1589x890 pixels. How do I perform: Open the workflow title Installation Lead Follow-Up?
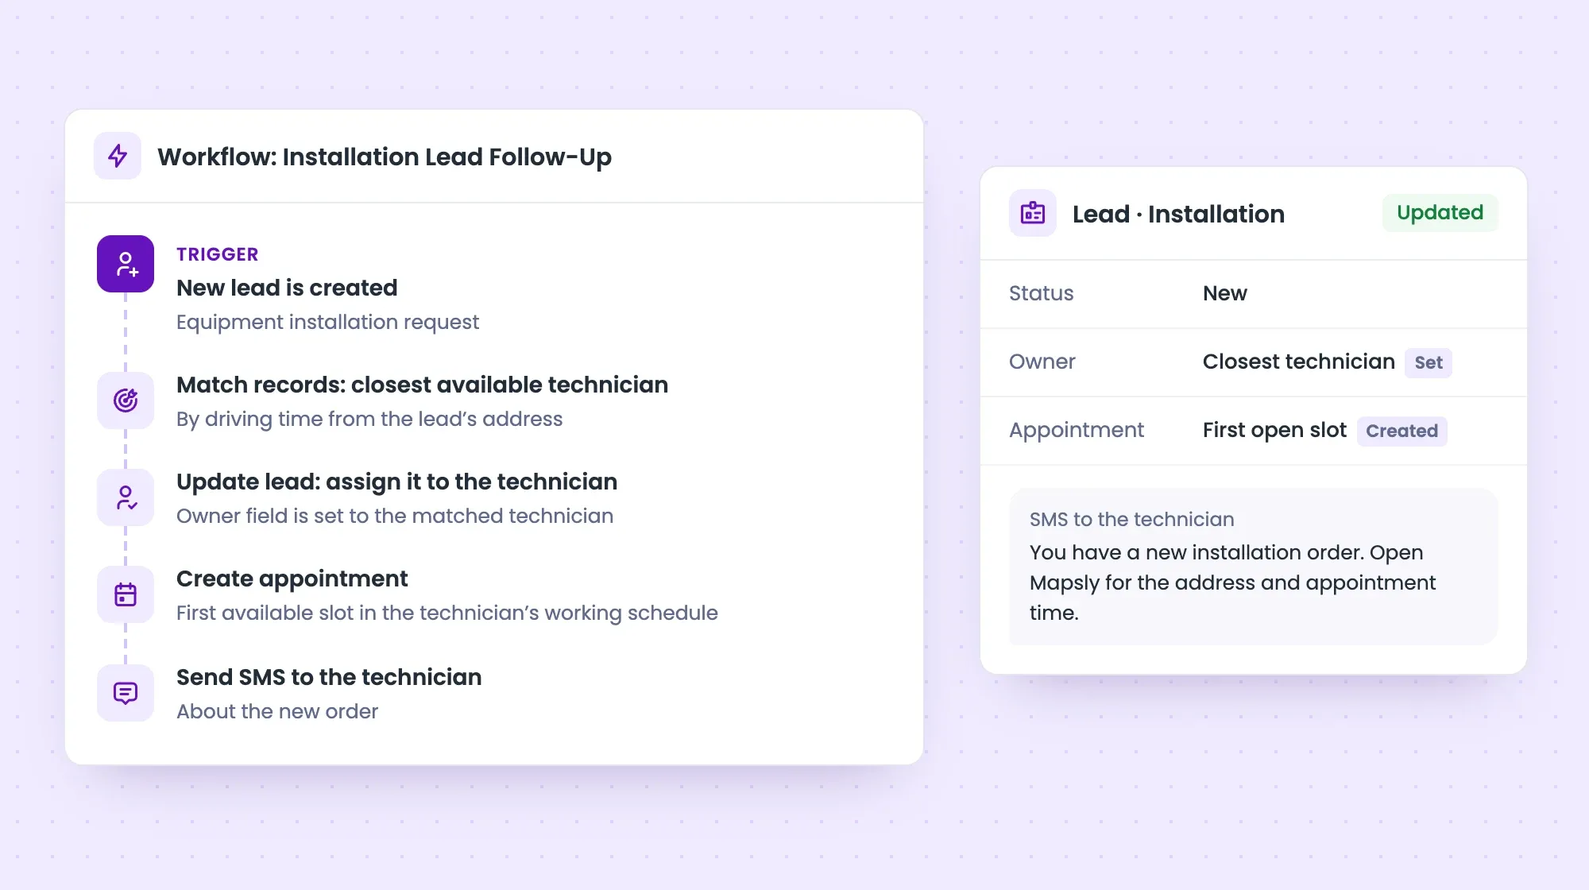pyautogui.click(x=385, y=157)
